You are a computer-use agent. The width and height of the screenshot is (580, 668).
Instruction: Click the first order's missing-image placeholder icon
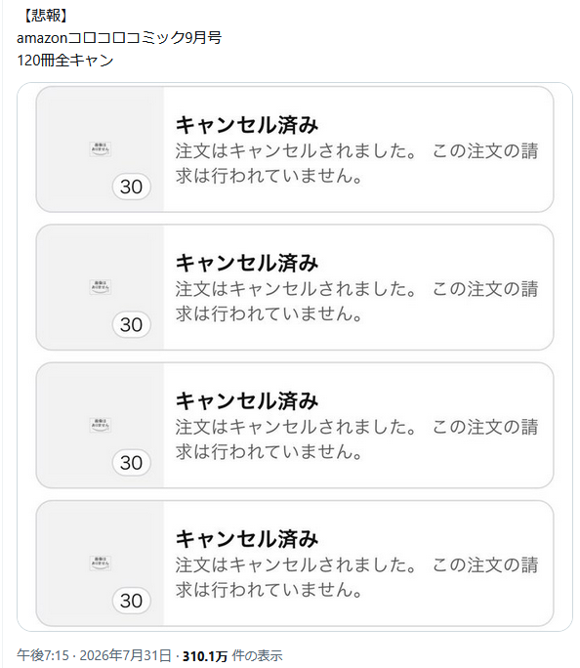100,149
